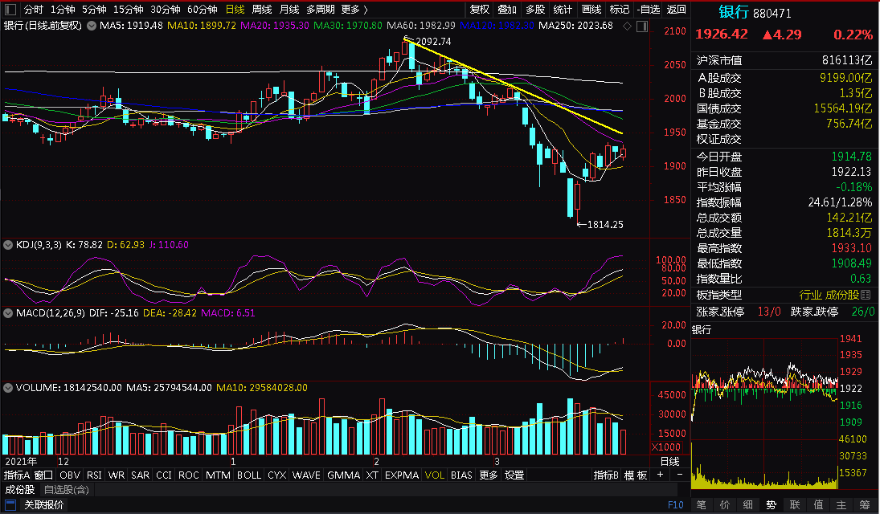Zoom in chart with plus icon

pos(660,475)
